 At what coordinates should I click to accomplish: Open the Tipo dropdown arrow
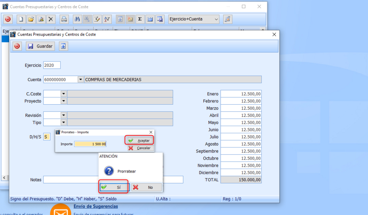pyautogui.click(x=64, y=123)
